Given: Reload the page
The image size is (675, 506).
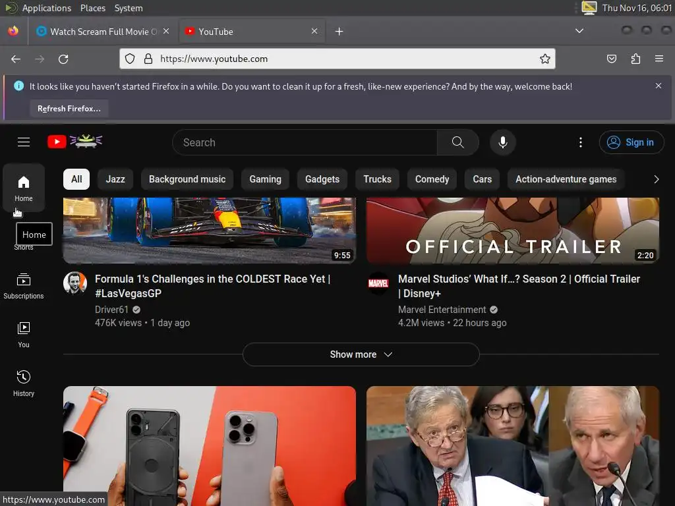Looking at the screenshot, I should 63,59.
